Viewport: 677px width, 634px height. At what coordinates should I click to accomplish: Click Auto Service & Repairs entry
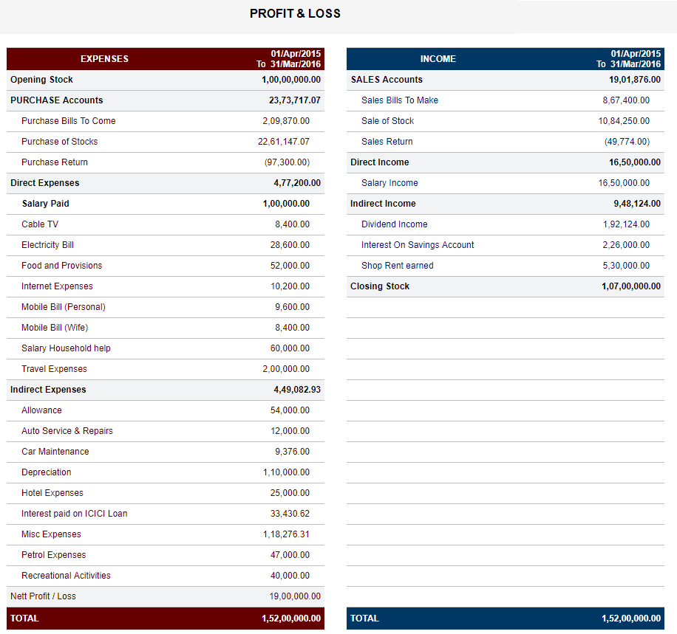(67, 432)
